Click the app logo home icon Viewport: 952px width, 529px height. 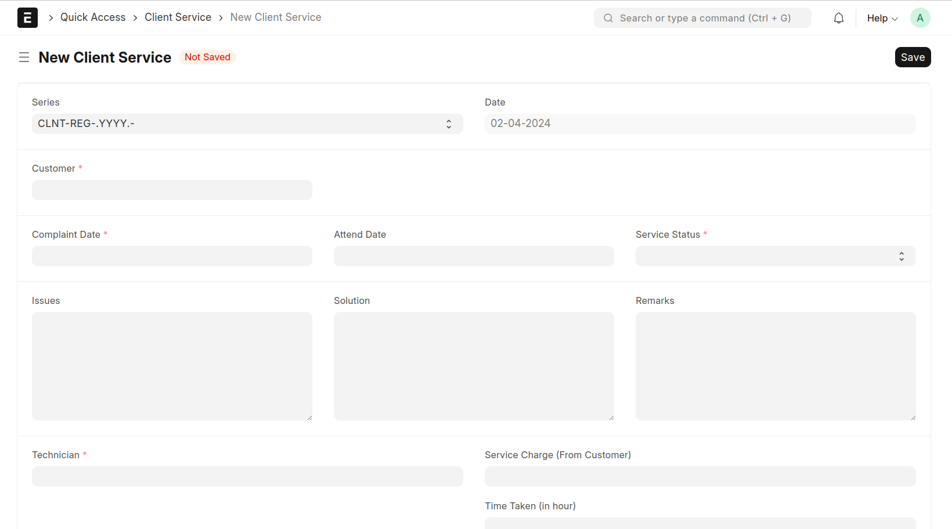[27, 18]
